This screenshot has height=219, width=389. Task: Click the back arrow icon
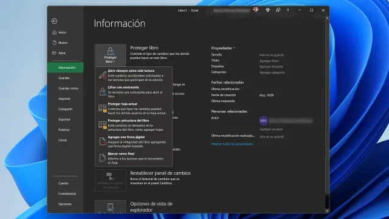[x=54, y=21]
